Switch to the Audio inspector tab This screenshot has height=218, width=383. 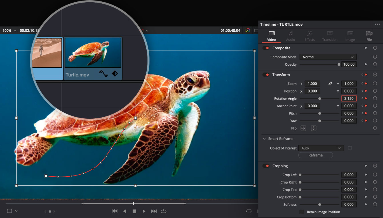coord(290,36)
